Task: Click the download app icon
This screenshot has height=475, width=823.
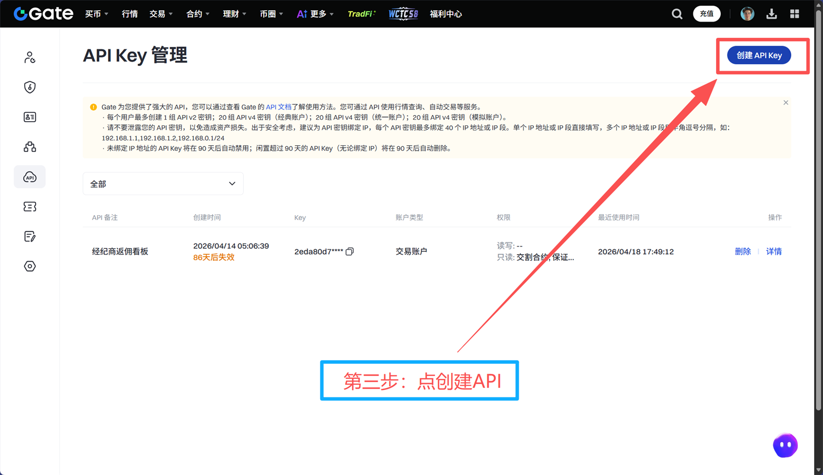Action: (771, 14)
